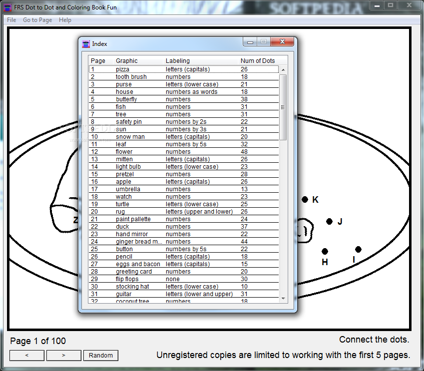The image size is (424, 371).
Task: Select the eggs and bacon row
Action: (184, 264)
